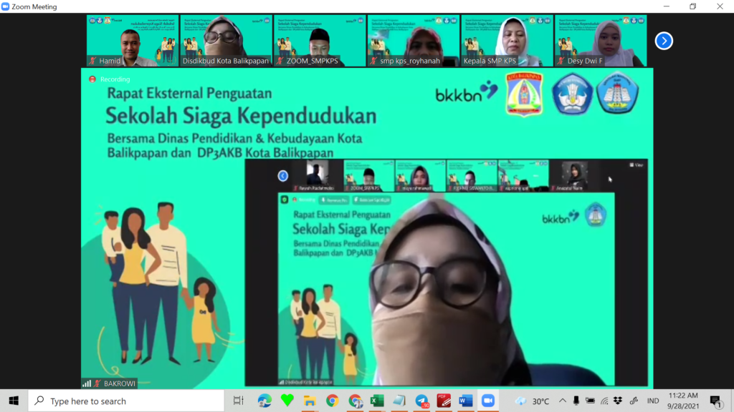The width and height of the screenshot is (734, 412).
Task: Select smp kps_royhanah participant thumbnail
Action: (414, 41)
